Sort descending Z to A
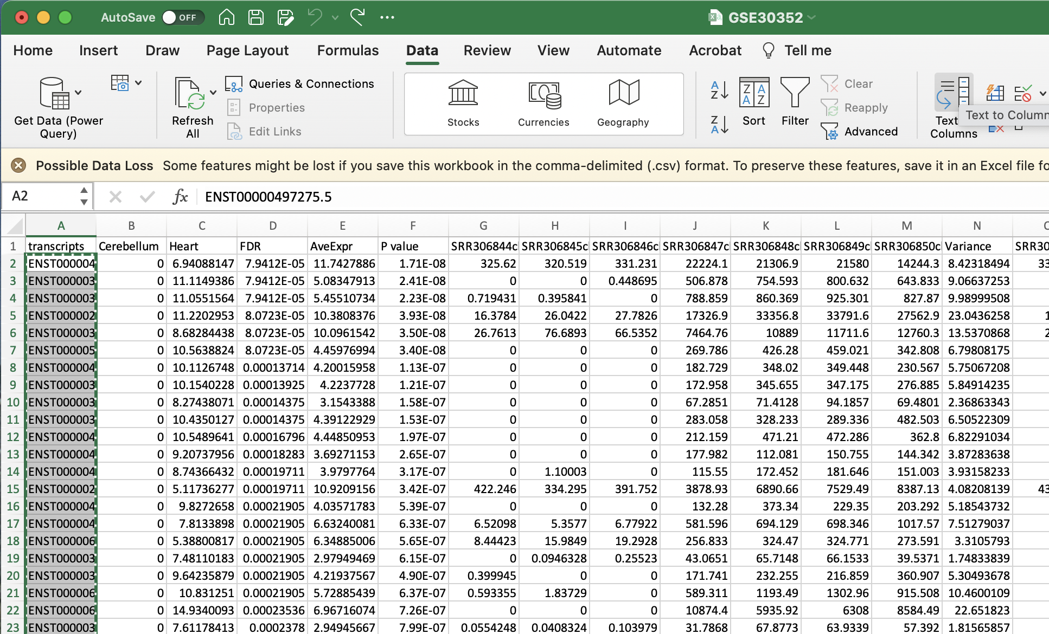The height and width of the screenshot is (634, 1049). [719, 125]
